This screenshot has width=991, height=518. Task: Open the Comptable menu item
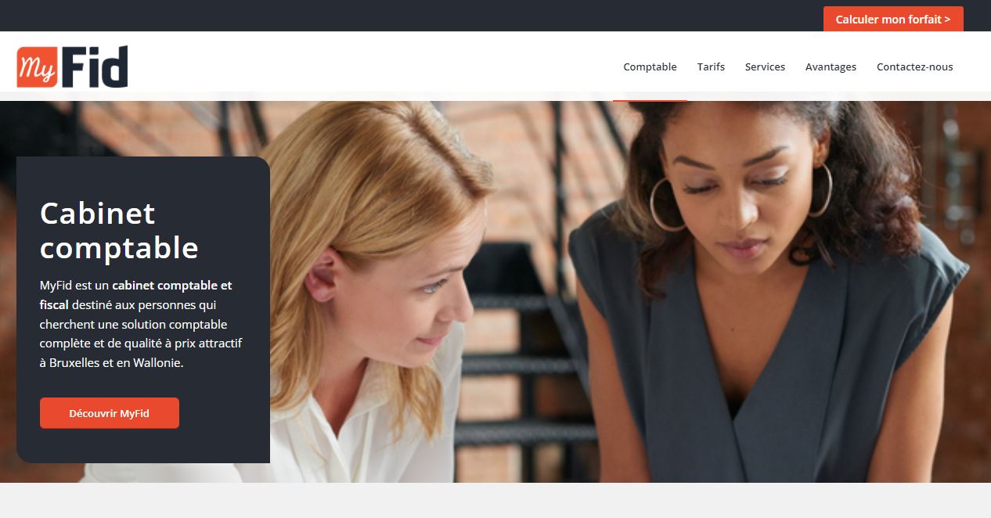pos(650,67)
